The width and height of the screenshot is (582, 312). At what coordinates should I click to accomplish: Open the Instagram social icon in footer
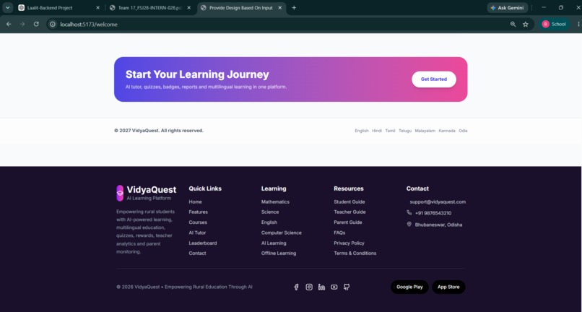(x=309, y=287)
